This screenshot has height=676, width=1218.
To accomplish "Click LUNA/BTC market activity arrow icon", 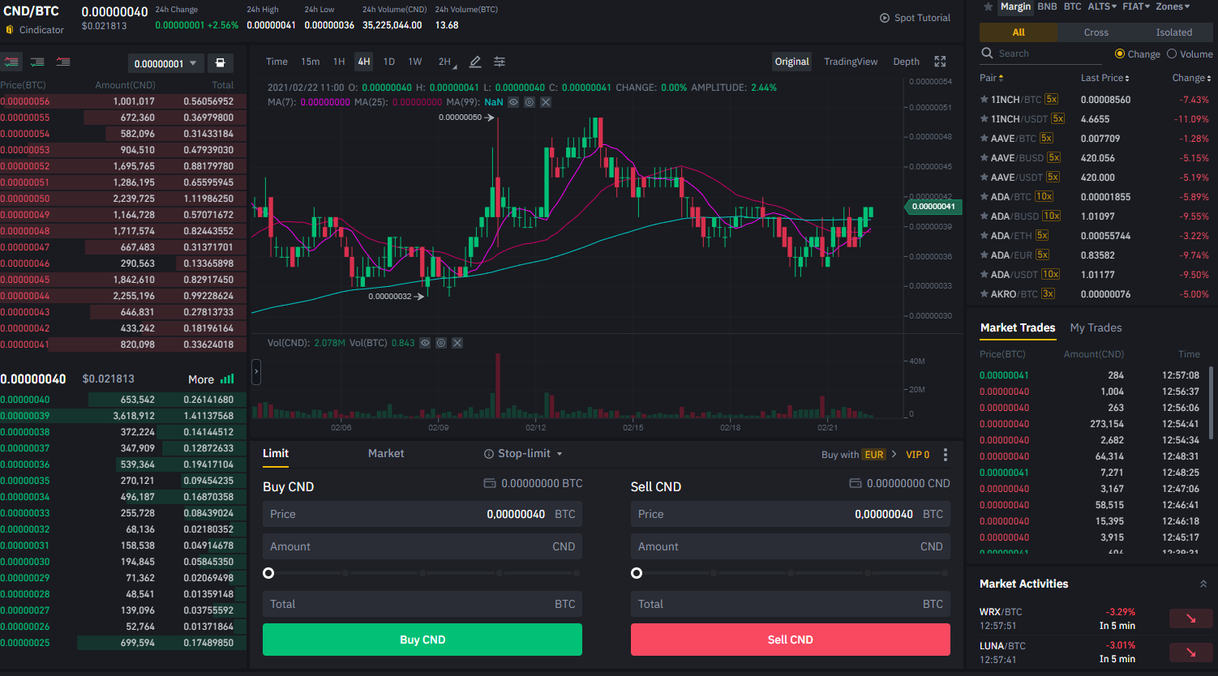I will (x=1190, y=652).
